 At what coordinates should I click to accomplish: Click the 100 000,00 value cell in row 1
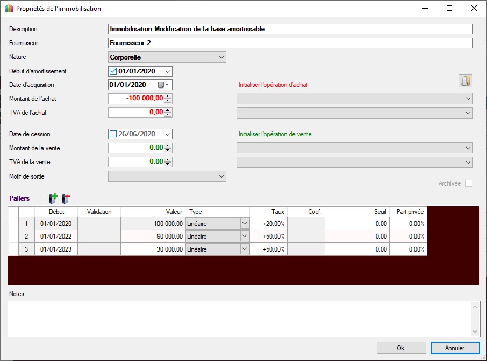pyautogui.click(x=153, y=224)
